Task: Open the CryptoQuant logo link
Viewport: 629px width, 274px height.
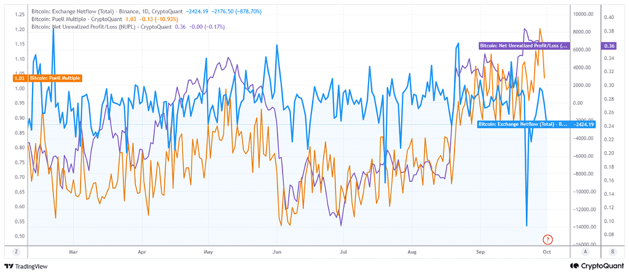Action: click(x=597, y=265)
